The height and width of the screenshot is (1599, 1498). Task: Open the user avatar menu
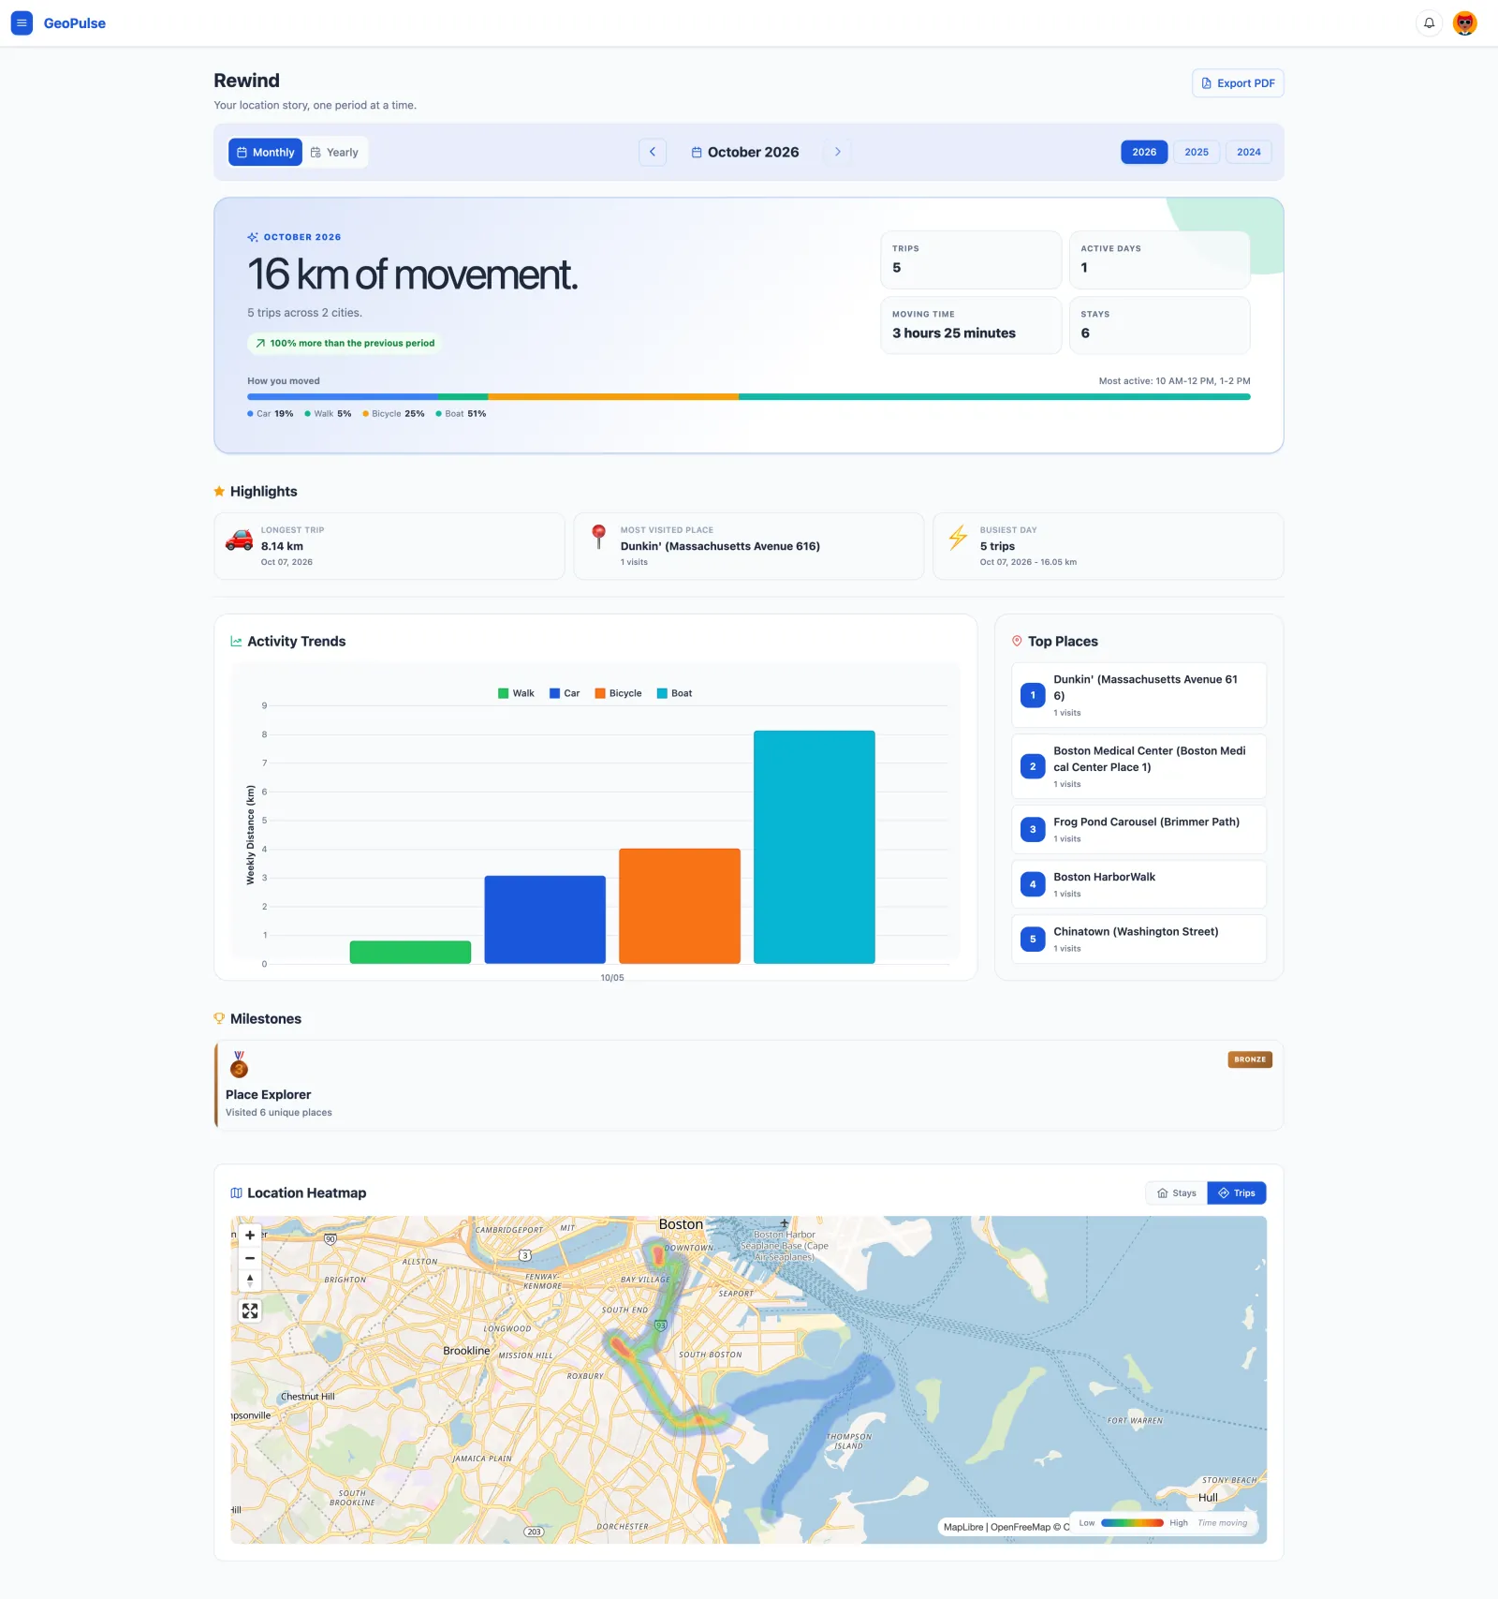pyautogui.click(x=1465, y=22)
